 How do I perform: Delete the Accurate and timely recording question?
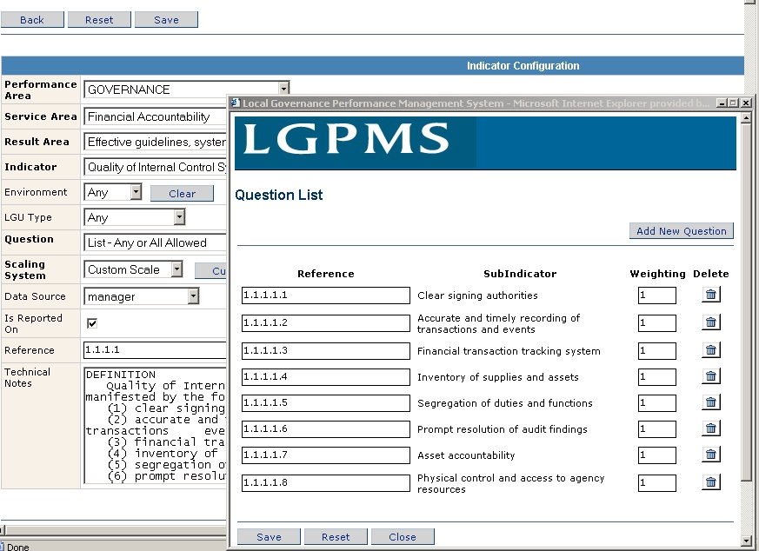pos(710,322)
